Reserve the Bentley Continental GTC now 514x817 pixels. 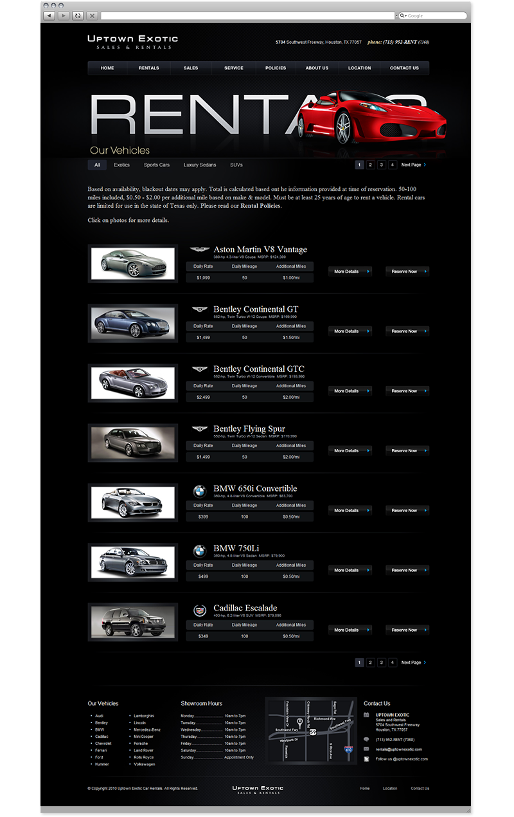click(407, 391)
